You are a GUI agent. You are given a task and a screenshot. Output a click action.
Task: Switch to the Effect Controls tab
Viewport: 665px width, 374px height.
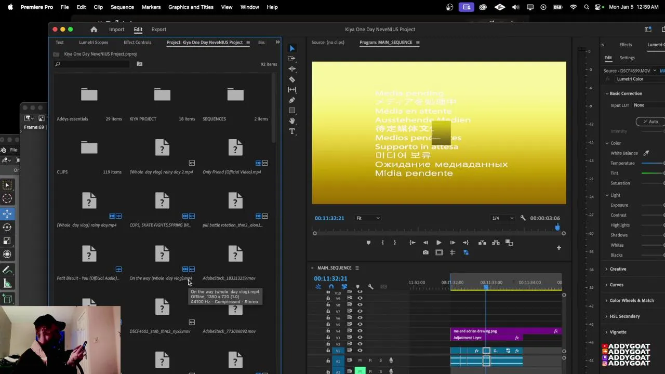pyautogui.click(x=137, y=43)
